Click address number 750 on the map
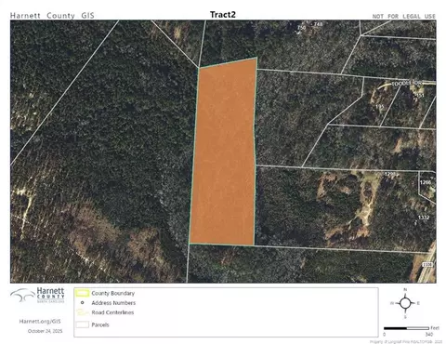The width and height of the screenshot is (446, 344). pos(301,28)
